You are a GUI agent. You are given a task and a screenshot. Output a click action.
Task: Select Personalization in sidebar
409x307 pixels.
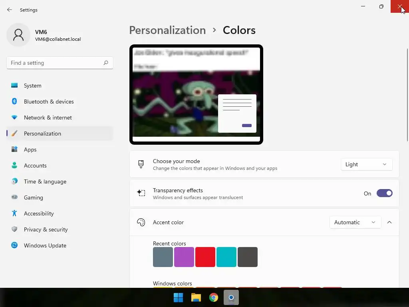tap(60, 134)
